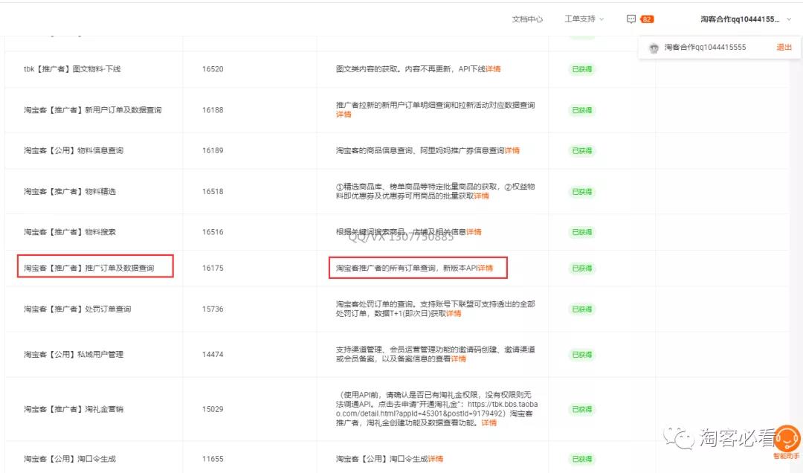The height and width of the screenshot is (473, 803).
Task: Click the ID cell 14474
Action: (213, 354)
